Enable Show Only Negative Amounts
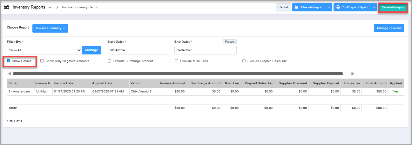 pos(42,61)
